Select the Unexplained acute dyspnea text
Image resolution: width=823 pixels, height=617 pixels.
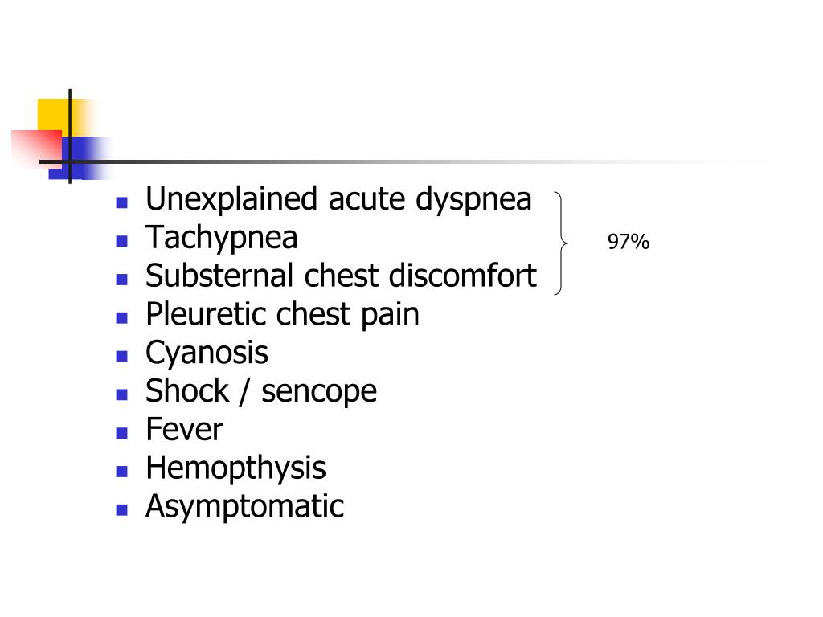tap(338, 200)
